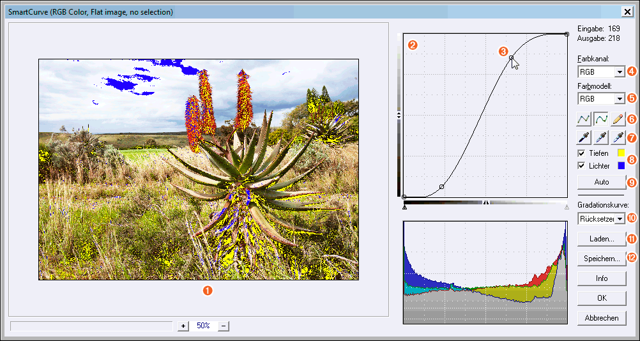Click the Auto button
This screenshot has width=640, height=341.
coord(601,182)
